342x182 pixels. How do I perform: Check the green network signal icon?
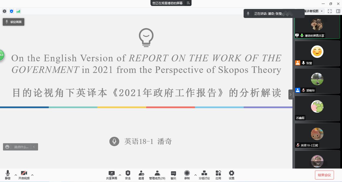[18, 11]
